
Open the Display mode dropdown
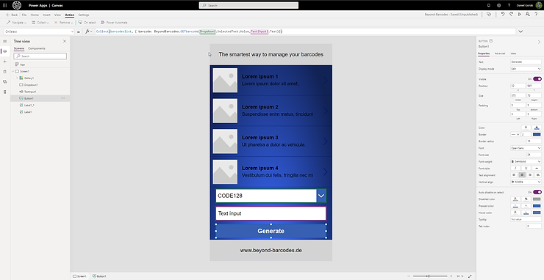click(526, 69)
